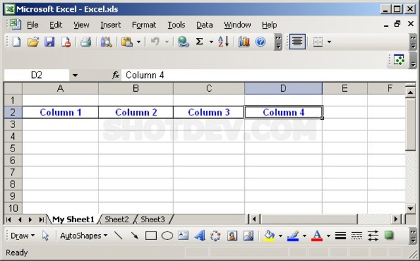Insert a Text Box from Drawing toolbar
The width and height of the screenshot is (420, 261).
[183, 235]
